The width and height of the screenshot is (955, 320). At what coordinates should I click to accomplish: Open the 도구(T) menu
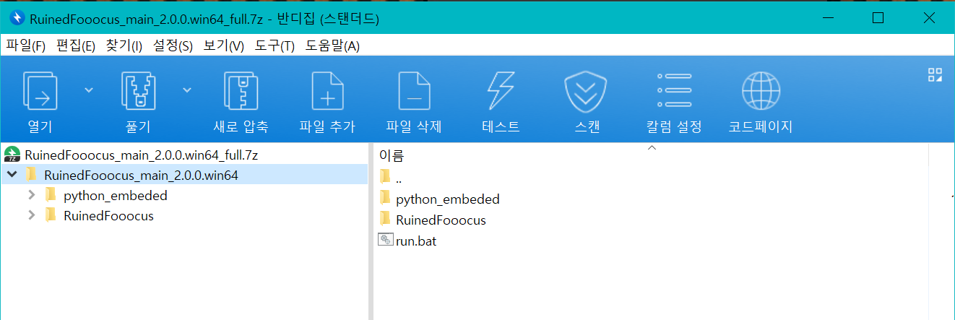coord(275,46)
